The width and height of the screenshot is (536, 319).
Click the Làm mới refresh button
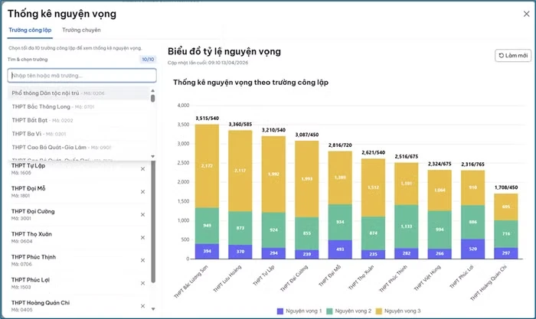tap(512, 55)
